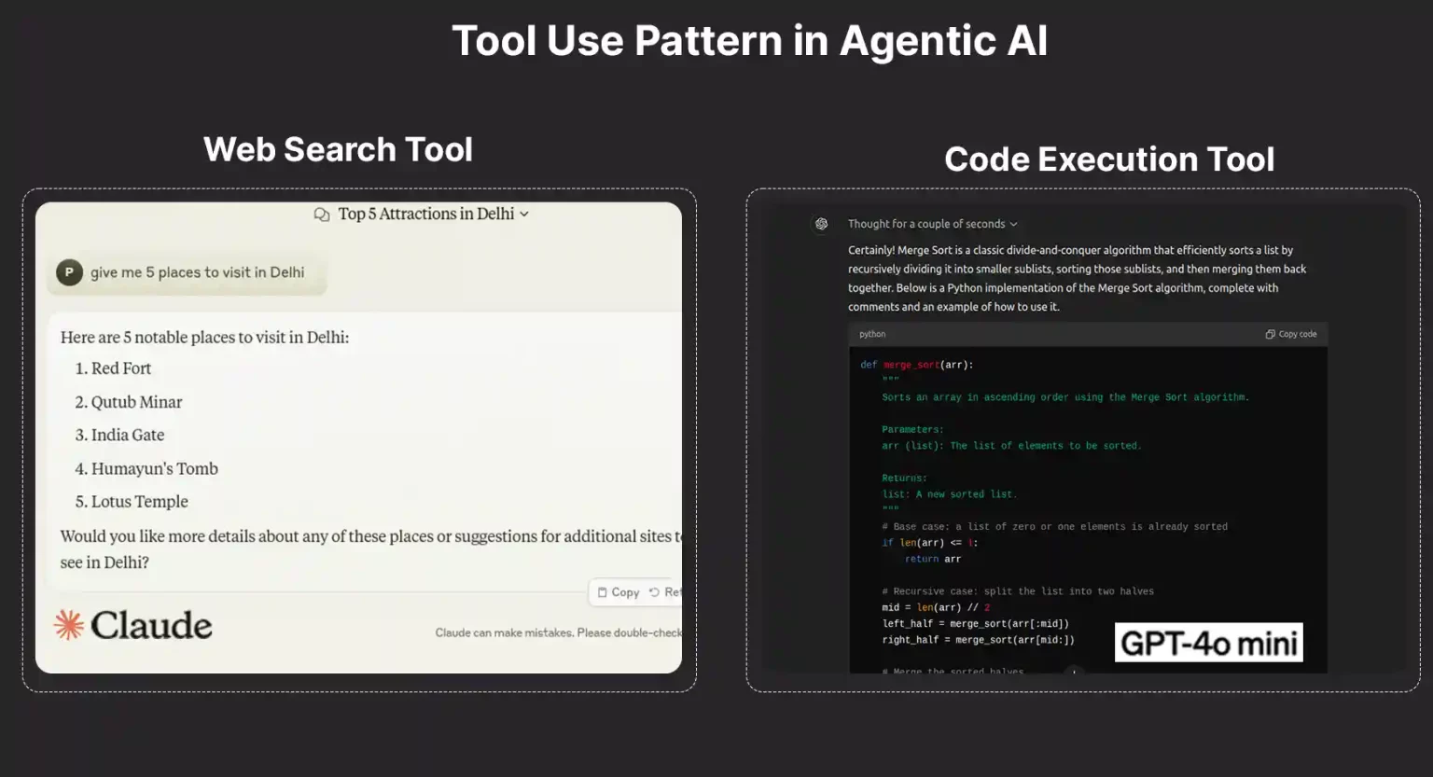The width and height of the screenshot is (1433, 777).
Task: Click the 'if len(arr) <= 1:' code line
Action: (930, 543)
